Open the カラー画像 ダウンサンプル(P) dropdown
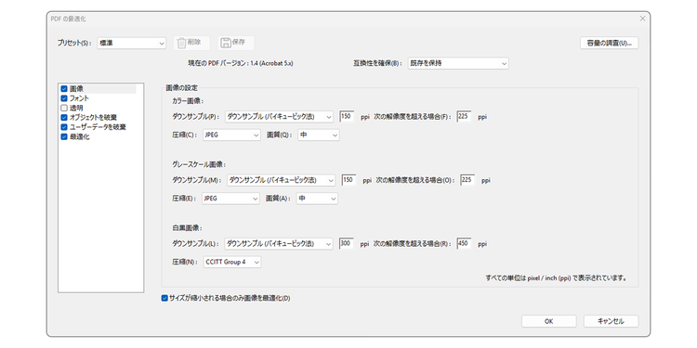The width and height of the screenshot is (697, 348). (x=279, y=117)
